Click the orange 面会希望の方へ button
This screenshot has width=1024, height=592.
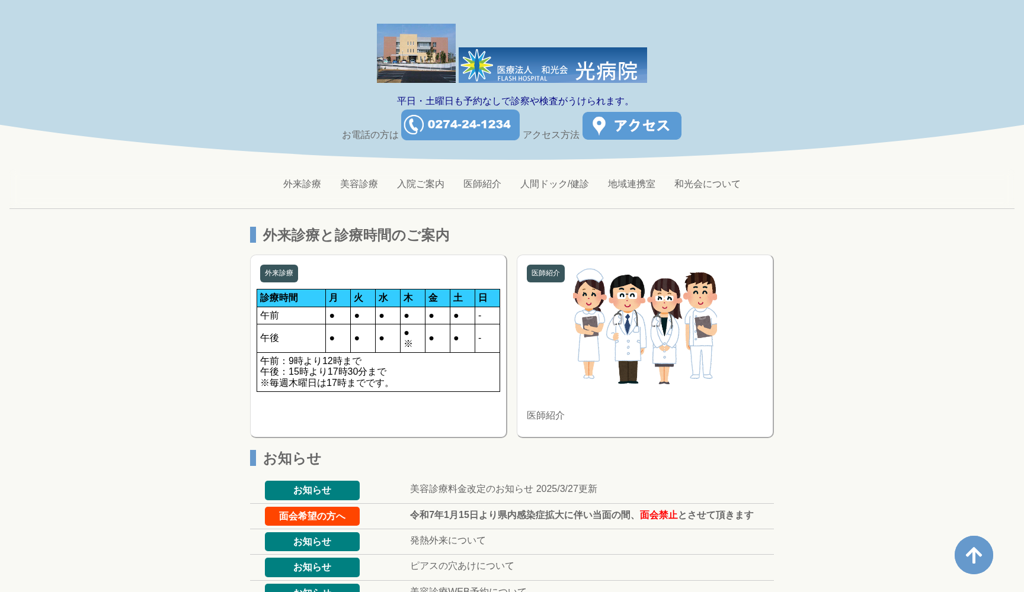pos(312,516)
